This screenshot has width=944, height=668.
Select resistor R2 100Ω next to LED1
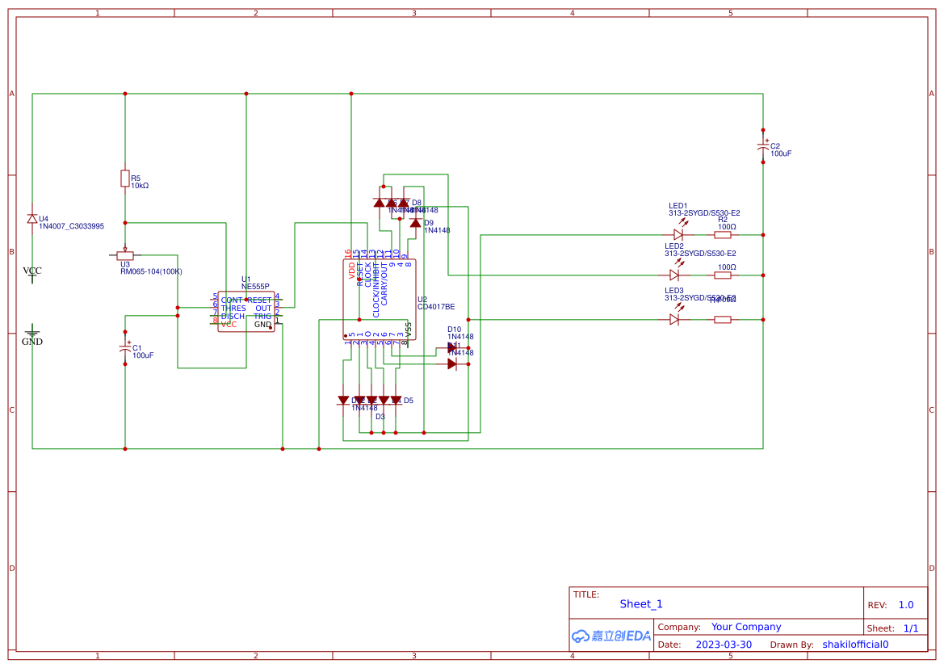724,234
